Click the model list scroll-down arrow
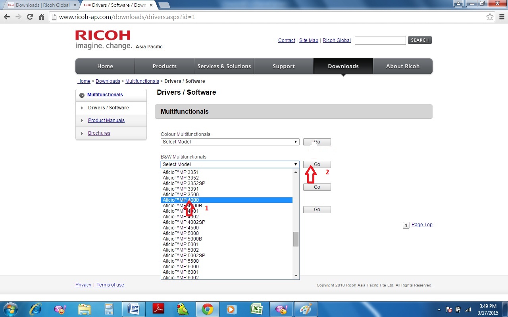508x317 pixels. pos(296,276)
